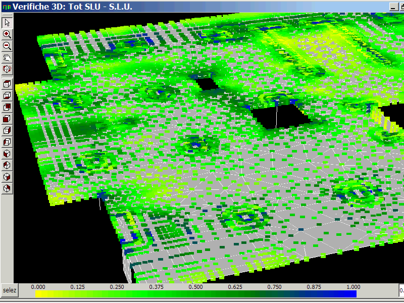Click the last isometric cube icon in the toolbar

[7, 188]
